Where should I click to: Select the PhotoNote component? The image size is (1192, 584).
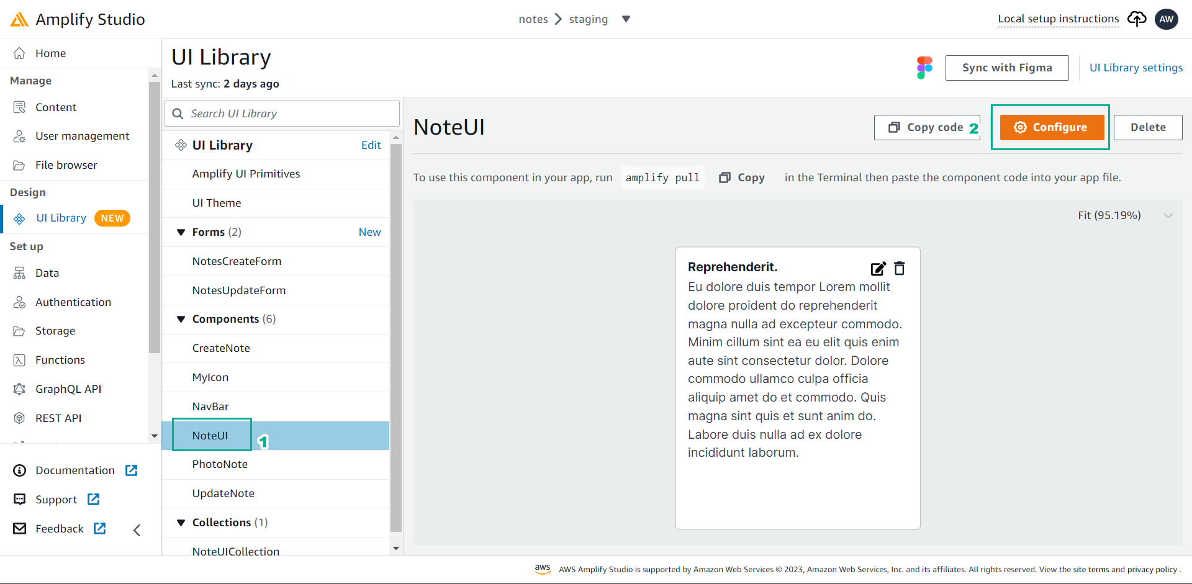point(276,464)
